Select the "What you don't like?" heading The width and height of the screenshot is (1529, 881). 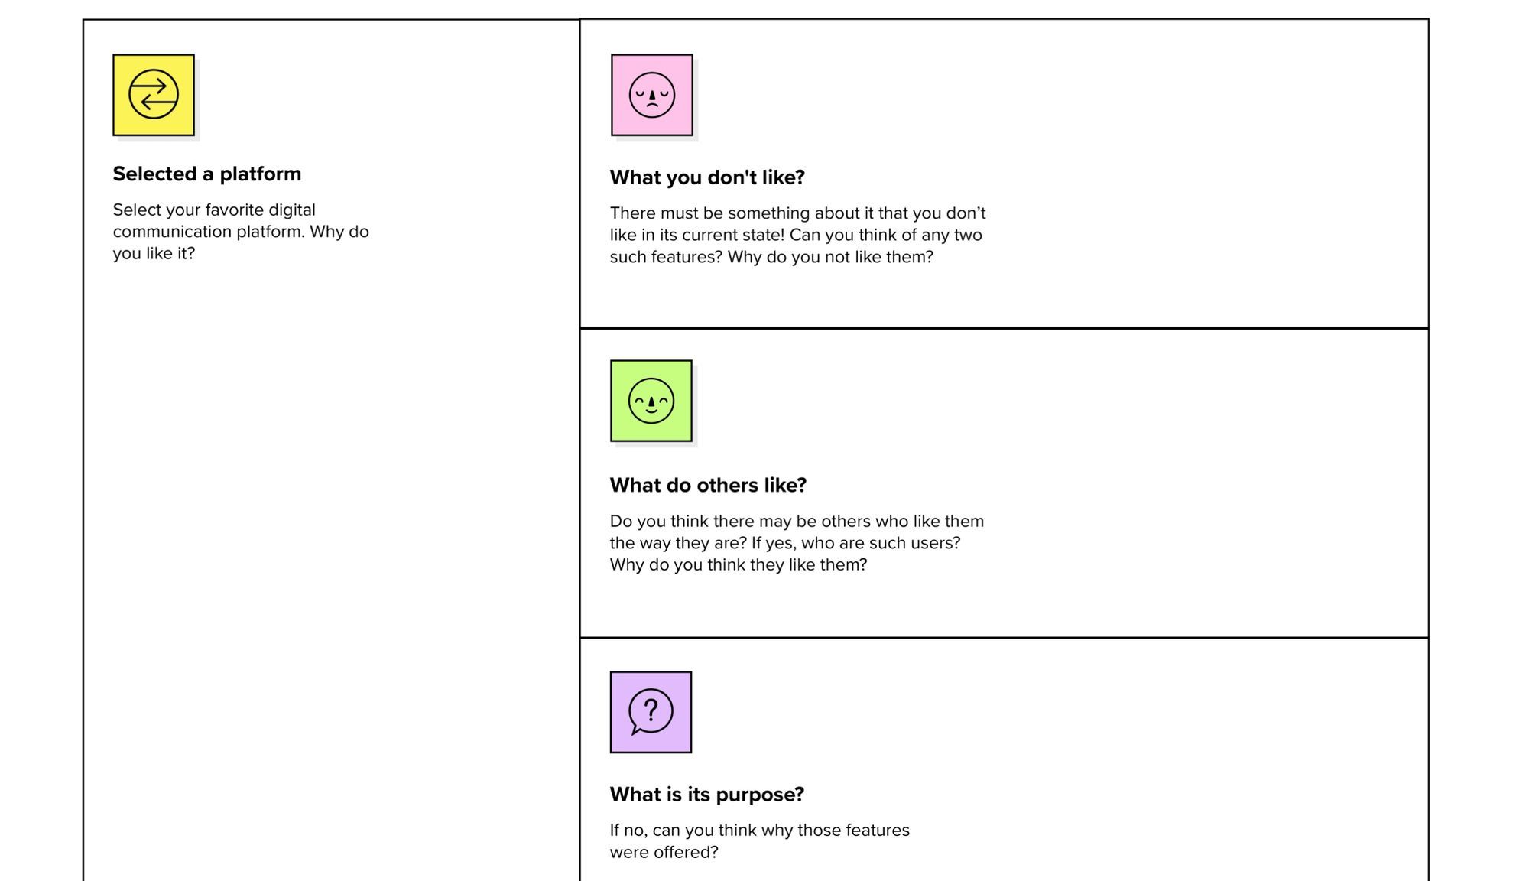707,177
